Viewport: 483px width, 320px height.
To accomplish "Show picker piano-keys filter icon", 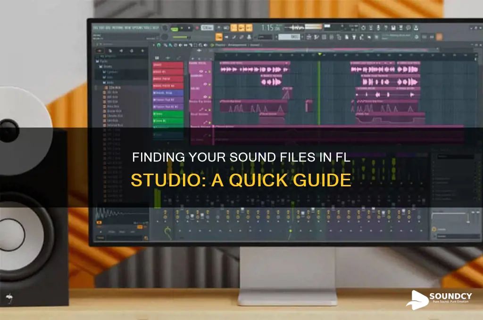I will (157, 57).
